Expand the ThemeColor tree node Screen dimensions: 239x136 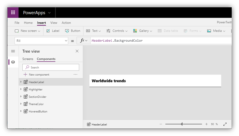coord(21,104)
